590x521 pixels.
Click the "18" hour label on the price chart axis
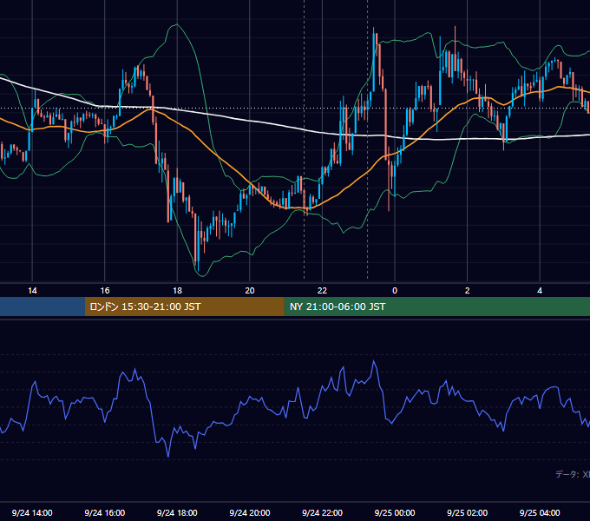click(177, 291)
